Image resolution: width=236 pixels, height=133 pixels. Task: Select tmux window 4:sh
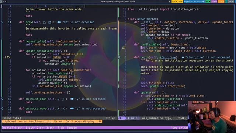60,128
